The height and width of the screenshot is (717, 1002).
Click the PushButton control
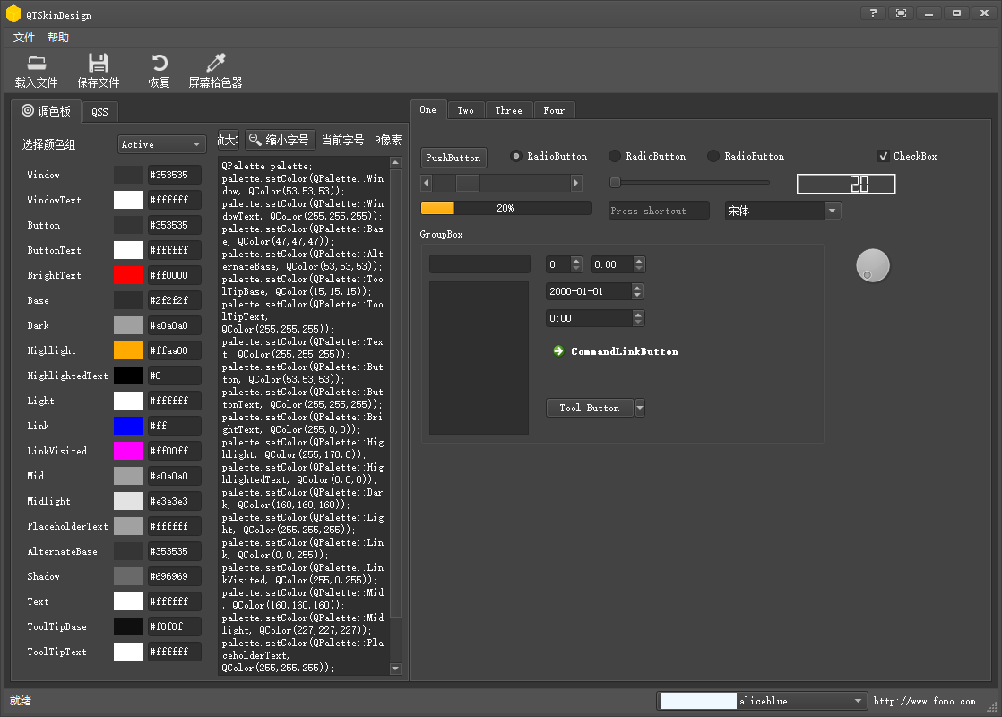[453, 157]
